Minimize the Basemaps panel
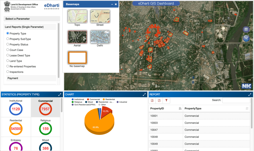The height and width of the screenshot is (151, 254). 112,4
